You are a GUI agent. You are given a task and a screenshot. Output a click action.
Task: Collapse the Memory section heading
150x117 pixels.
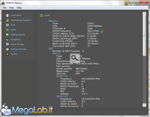pos(53,21)
